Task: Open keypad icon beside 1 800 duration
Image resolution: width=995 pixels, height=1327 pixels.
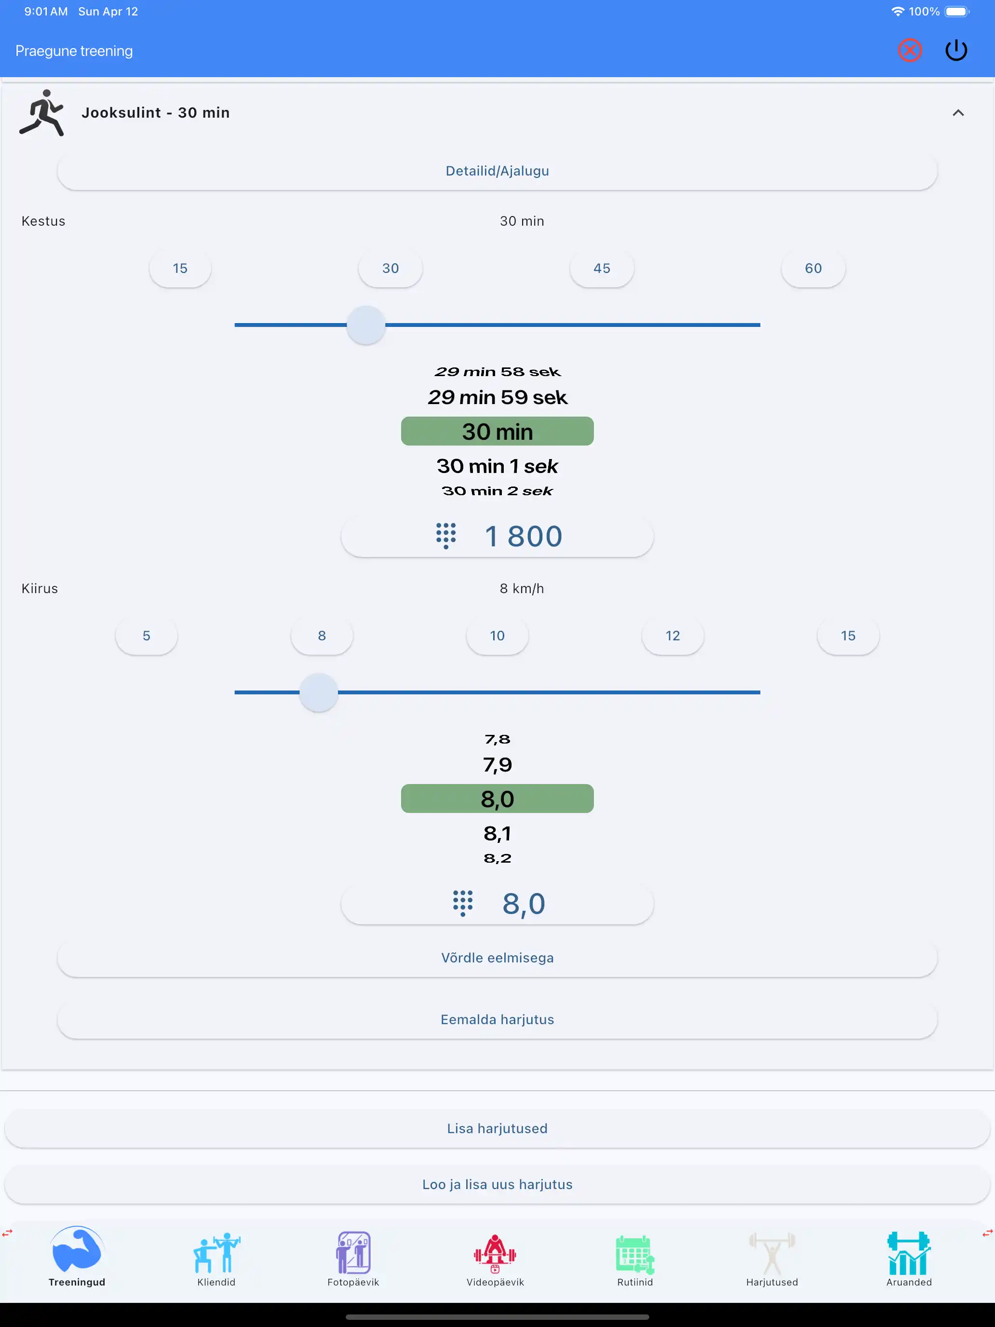Action: [x=445, y=536]
